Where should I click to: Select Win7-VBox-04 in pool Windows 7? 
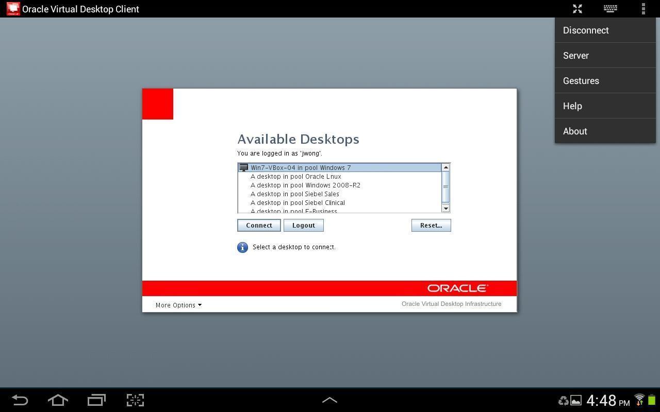point(301,167)
